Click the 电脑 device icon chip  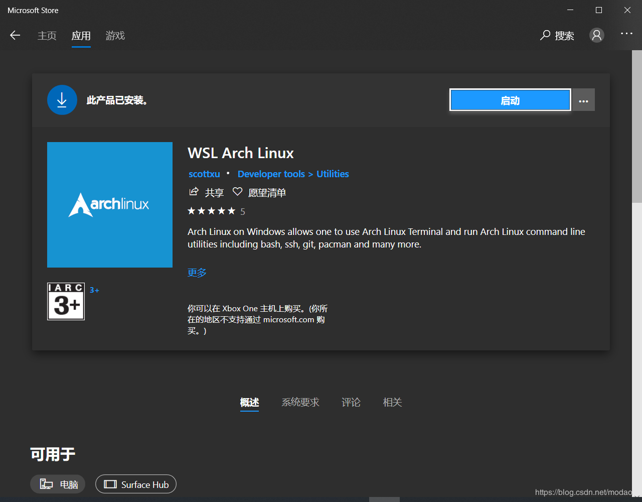click(57, 484)
